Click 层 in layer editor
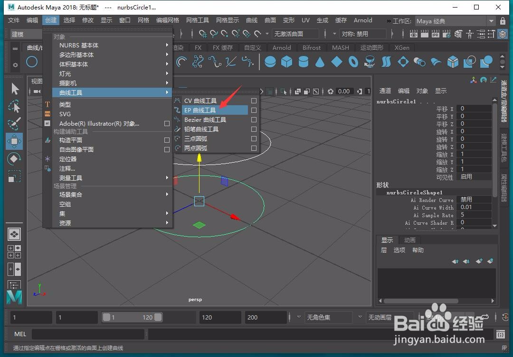This screenshot has height=357, width=513. click(x=384, y=250)
